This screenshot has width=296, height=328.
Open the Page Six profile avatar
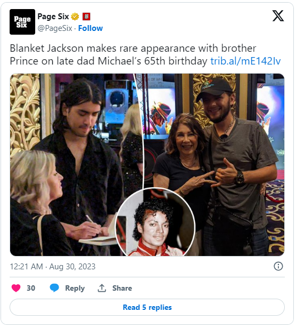(x=22, y=22)
